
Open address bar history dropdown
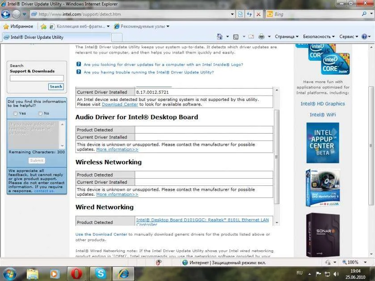point(232,14)
